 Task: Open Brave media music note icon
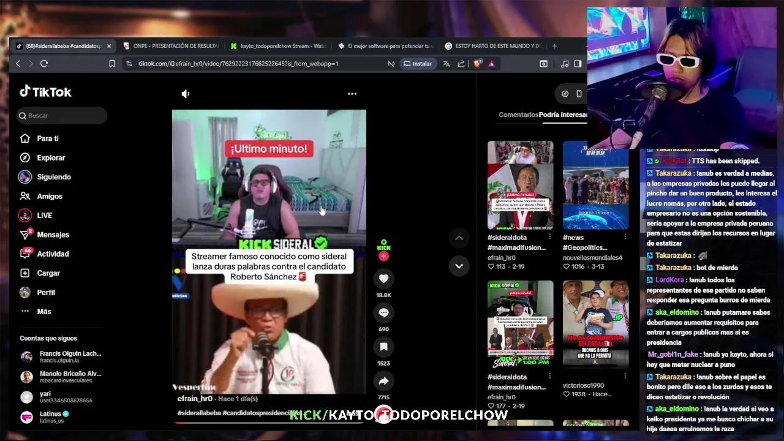[565, 64]
